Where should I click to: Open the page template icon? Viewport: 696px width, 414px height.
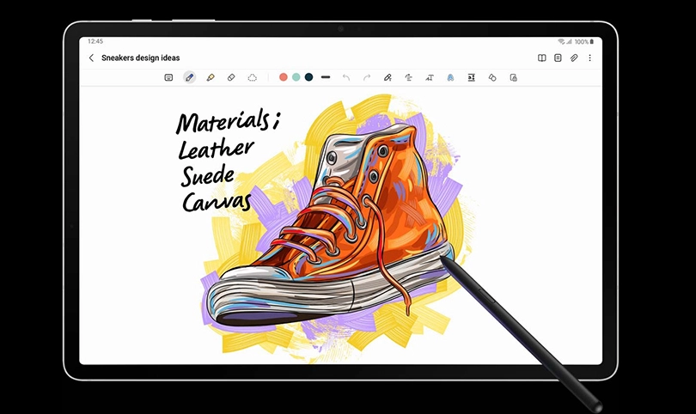(x=558, y=58)
